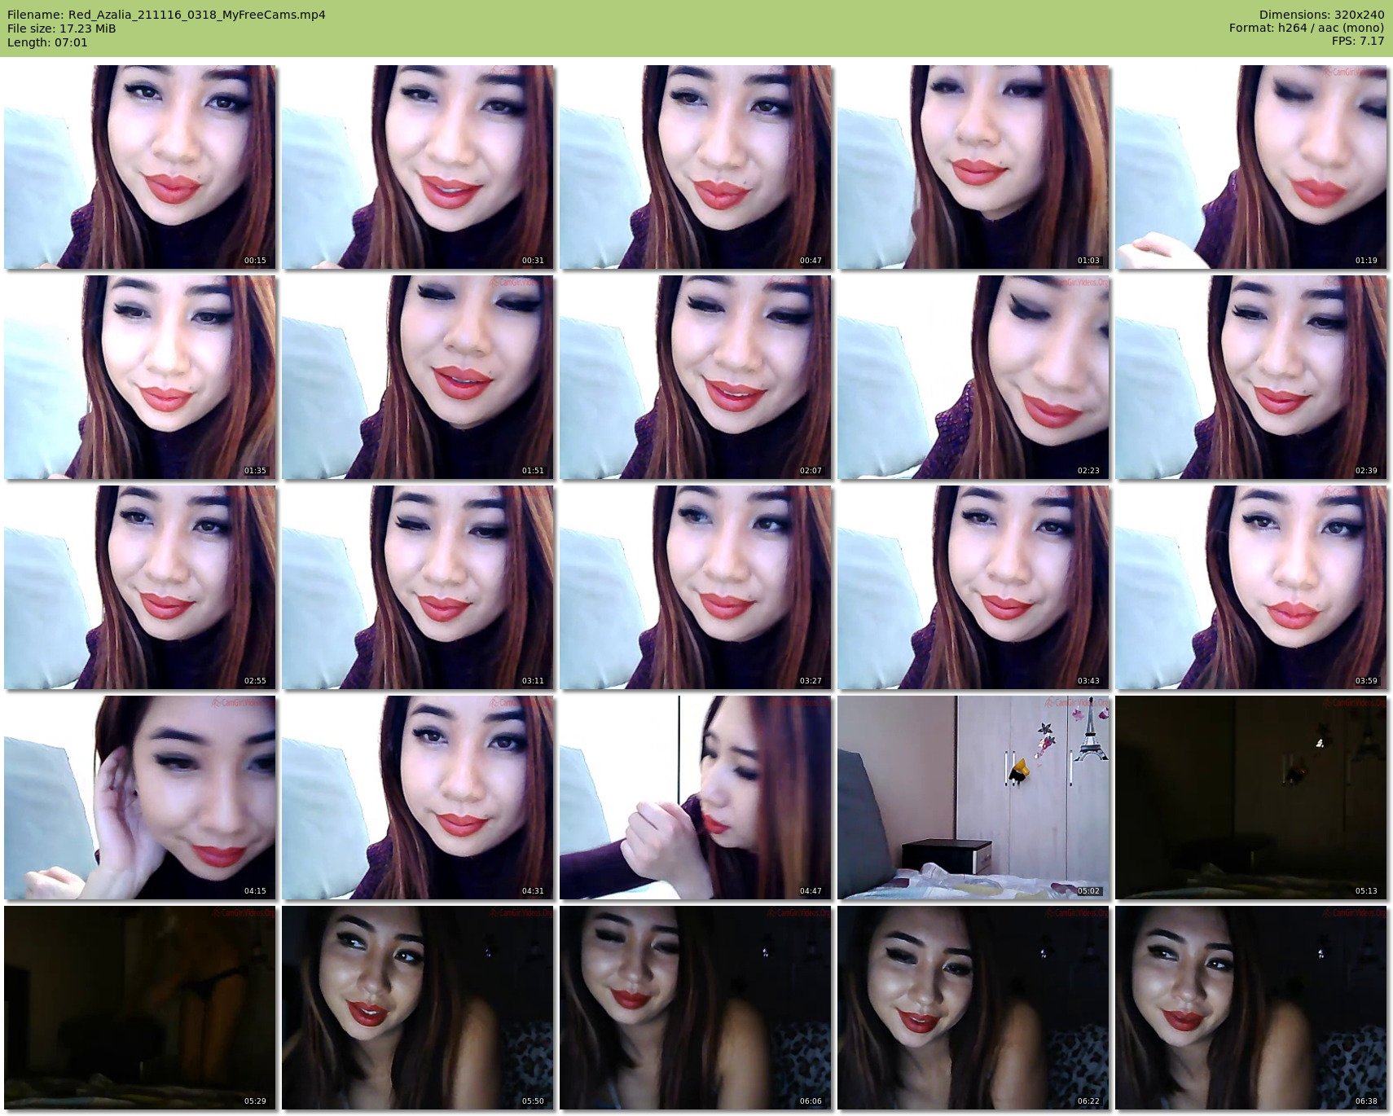Image resolution: width=1393 pixels, height=1116 pixels.
Task: Click the room view frame at 05:02
Action: tap(973, 797)
